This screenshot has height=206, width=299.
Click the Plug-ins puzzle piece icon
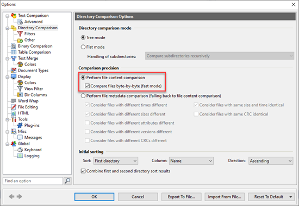point(20,125)
